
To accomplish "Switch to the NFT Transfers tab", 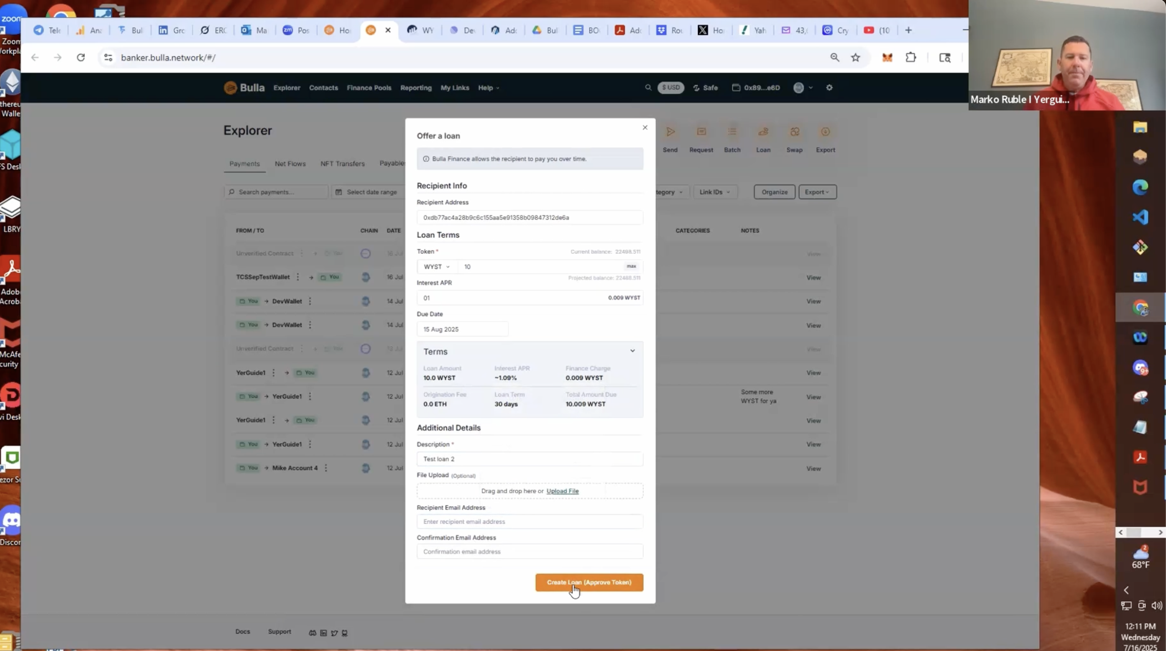I will [x=342, y=163].
